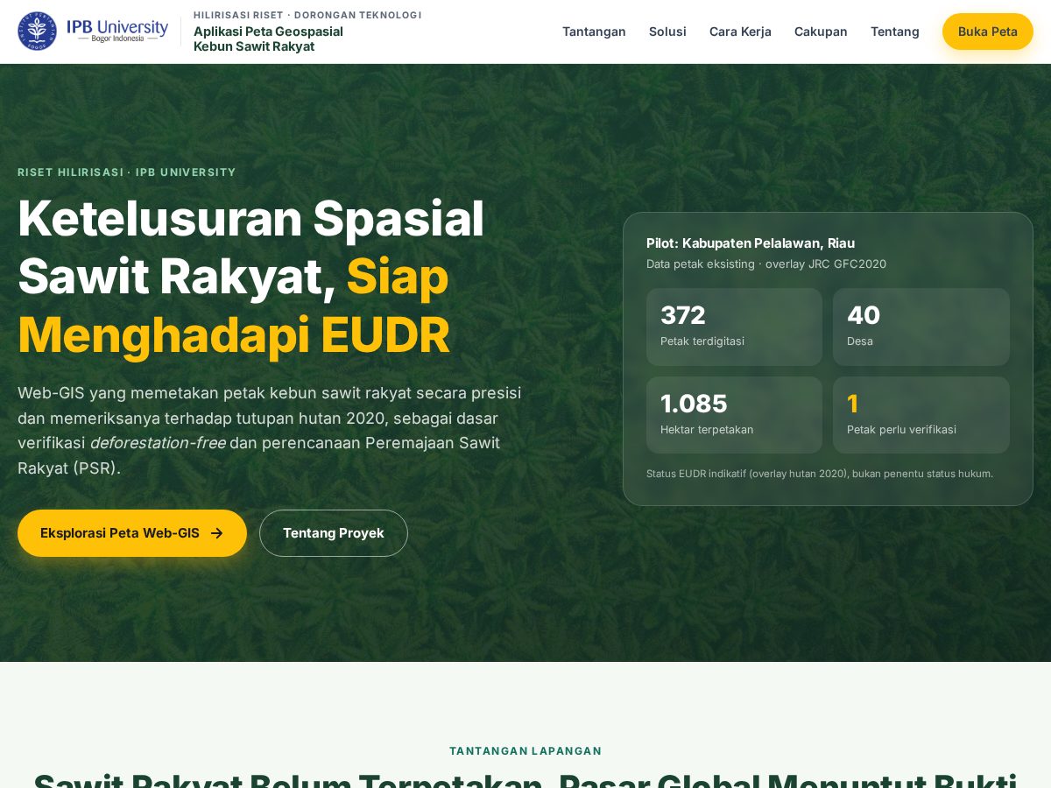The image size is (1051, 788).
Task: Select the Petak perlu verifikasi card
Action: 921,415
